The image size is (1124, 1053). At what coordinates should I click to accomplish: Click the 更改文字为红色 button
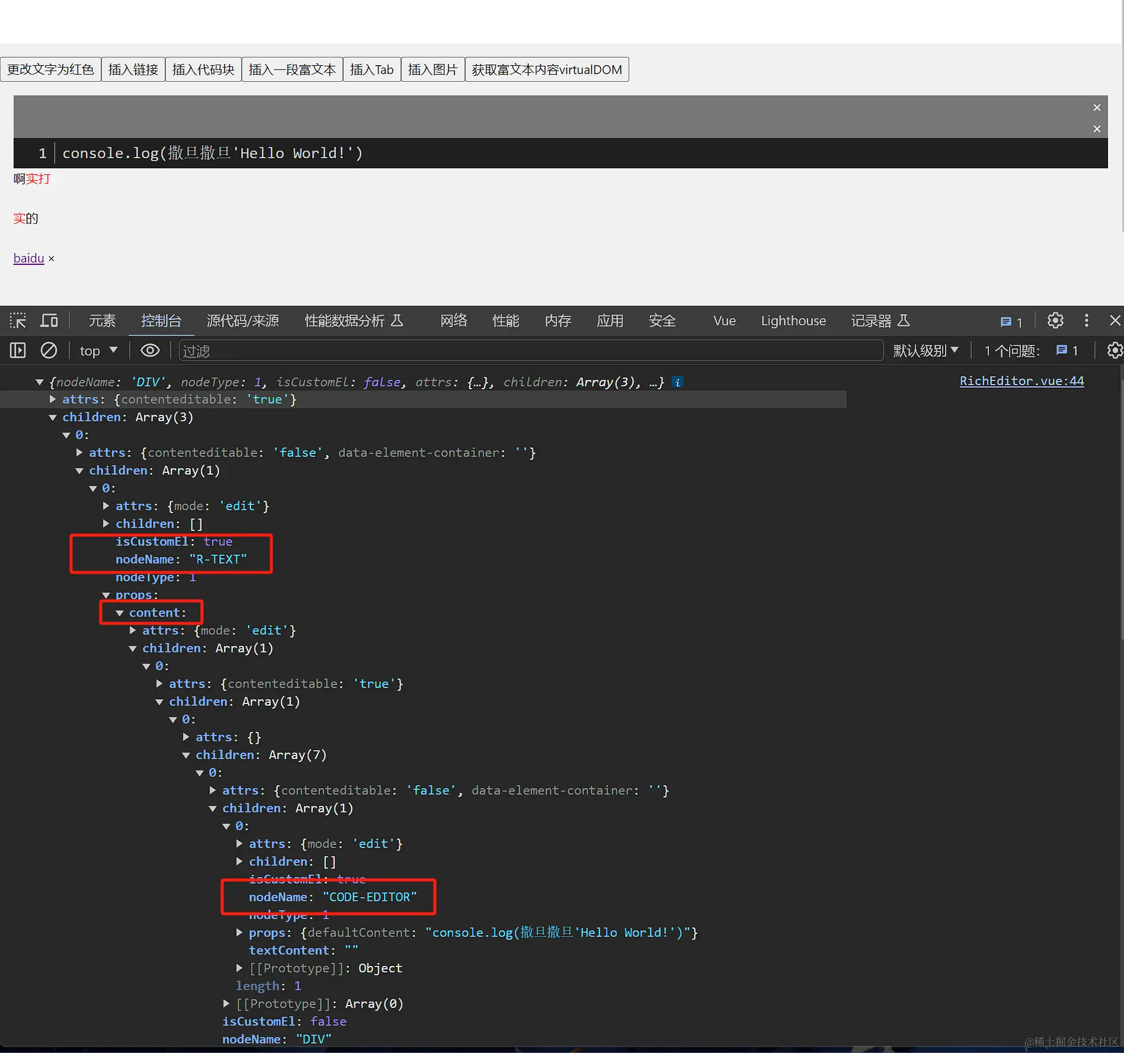(x=50, y=69)
